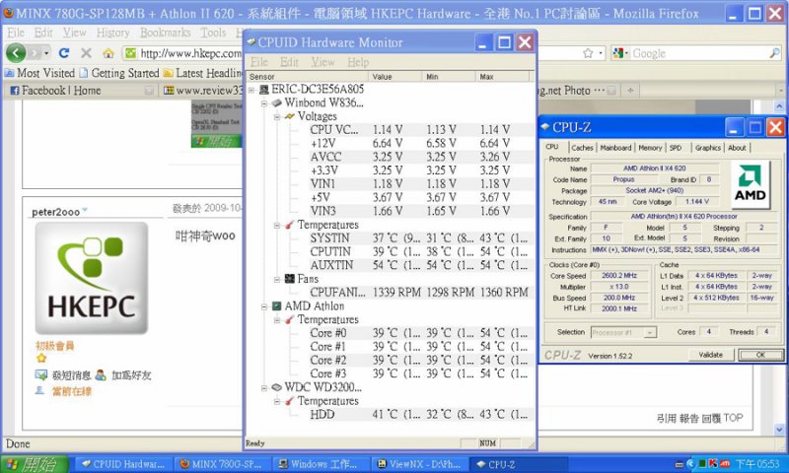Click Firefox home icon
Screen dimensions: 789x473
(x=108, y=53)
